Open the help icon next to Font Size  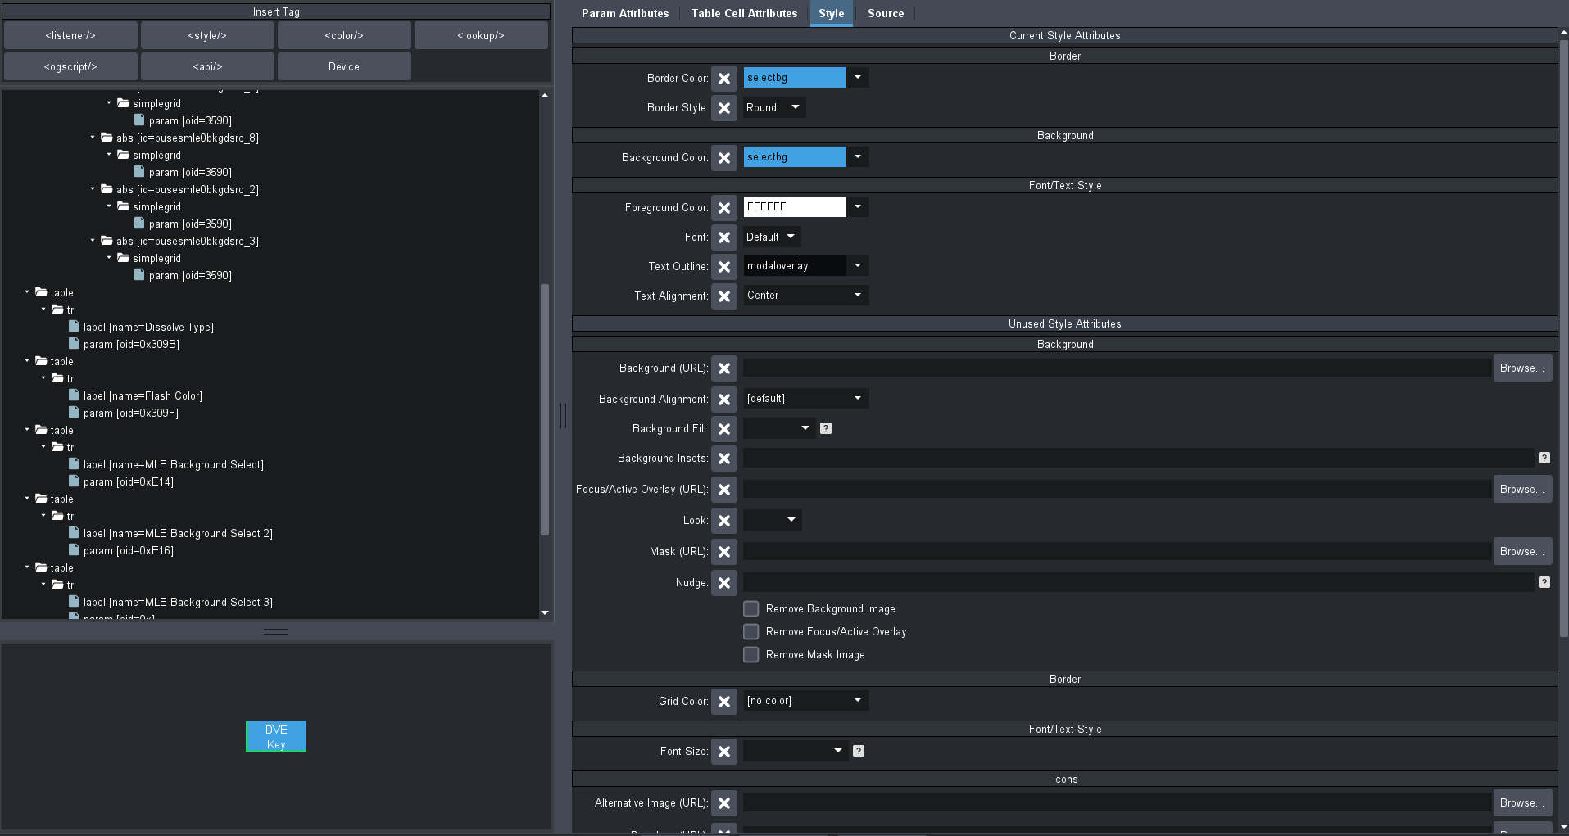[859, 751]
